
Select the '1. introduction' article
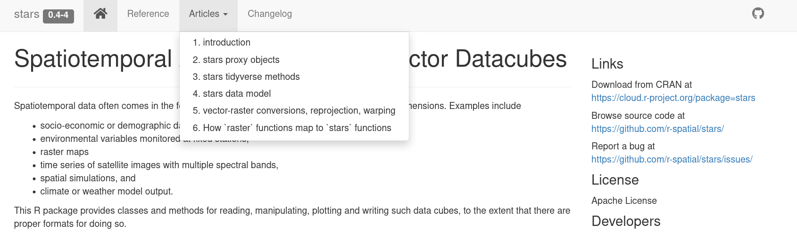click(222, 42)
